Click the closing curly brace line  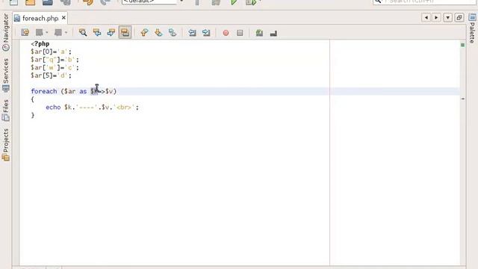coord(33,115)
